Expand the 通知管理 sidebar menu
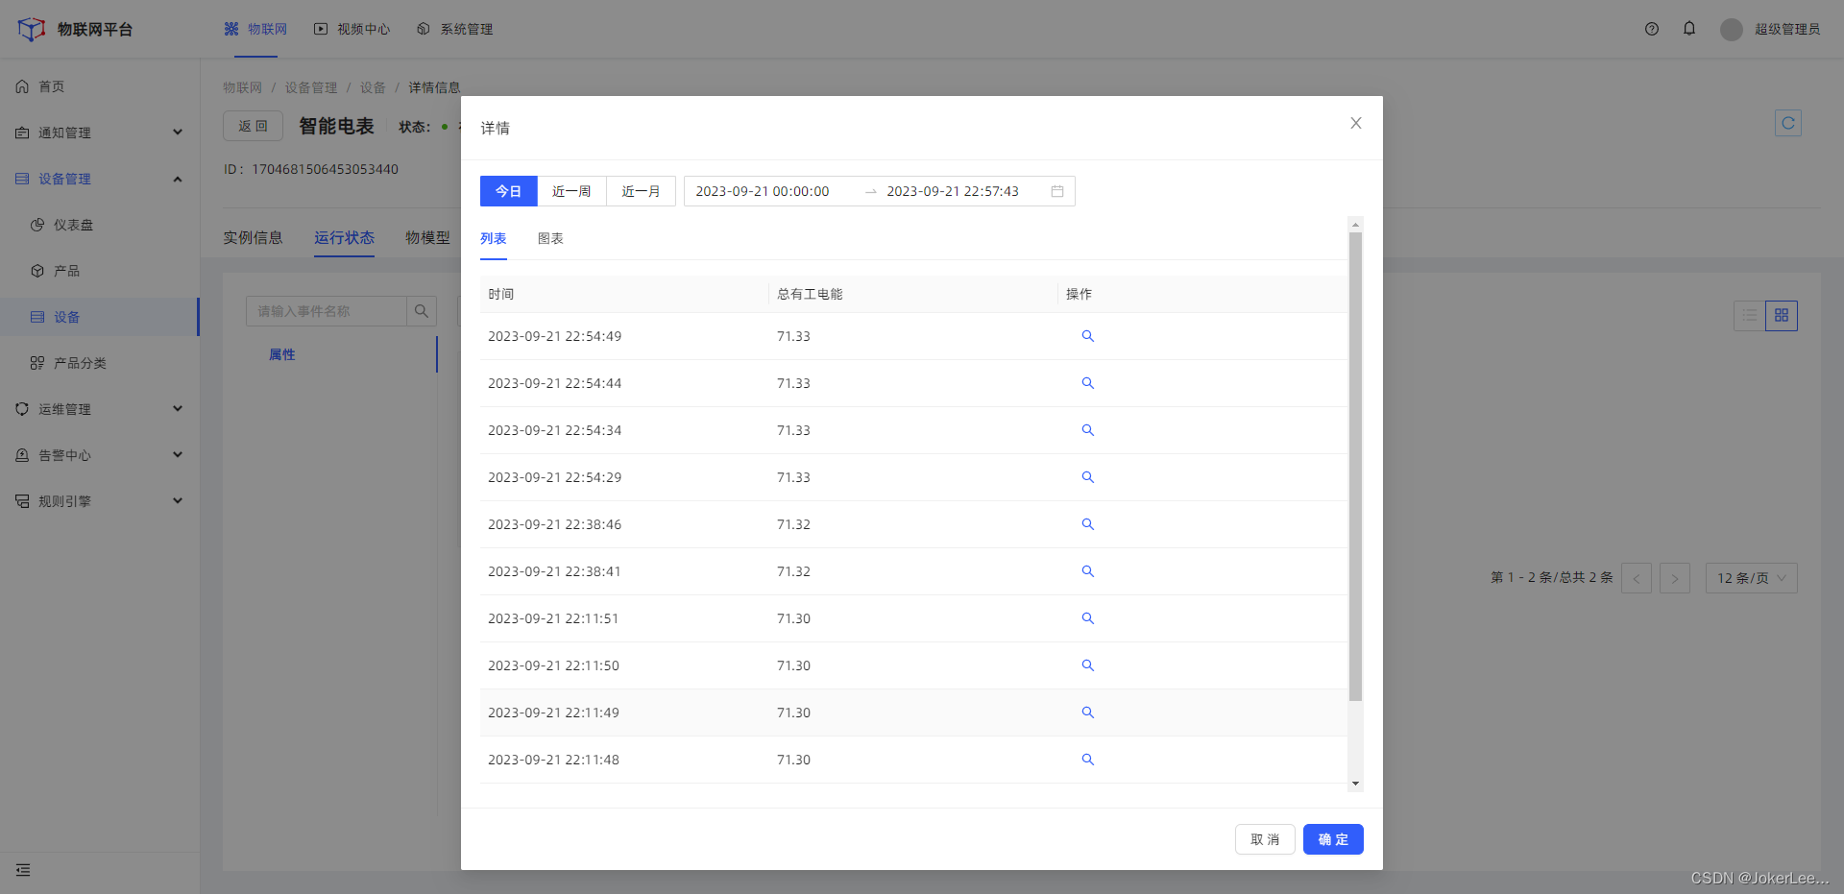 100,133
